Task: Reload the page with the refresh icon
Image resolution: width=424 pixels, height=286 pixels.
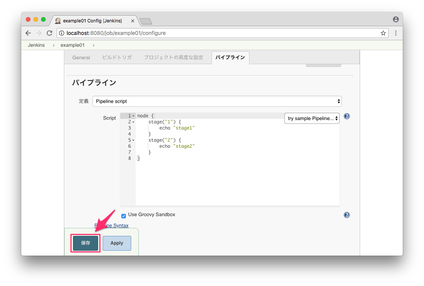Action: tap(49, 33)
